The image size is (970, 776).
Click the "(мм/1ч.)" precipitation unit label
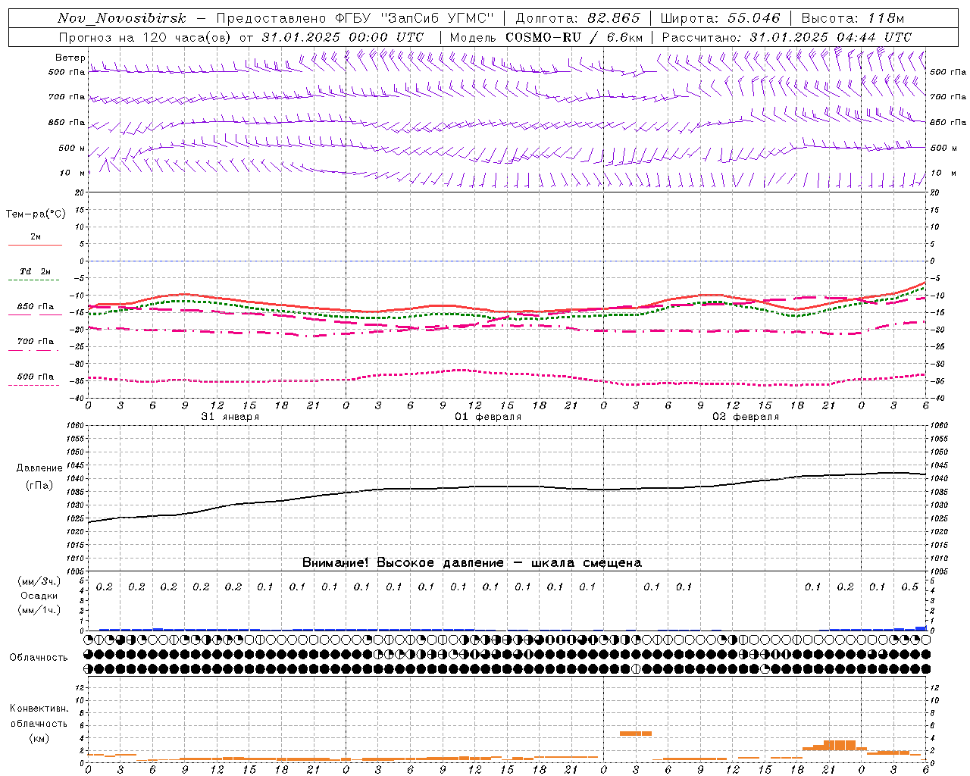39,610
